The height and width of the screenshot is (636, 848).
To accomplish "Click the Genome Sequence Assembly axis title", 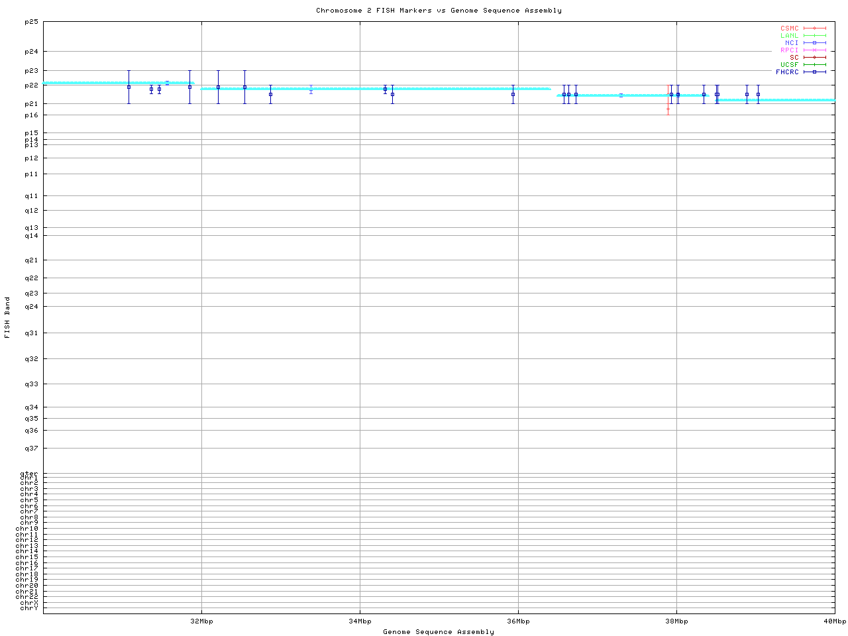I will tap(439, 632).
